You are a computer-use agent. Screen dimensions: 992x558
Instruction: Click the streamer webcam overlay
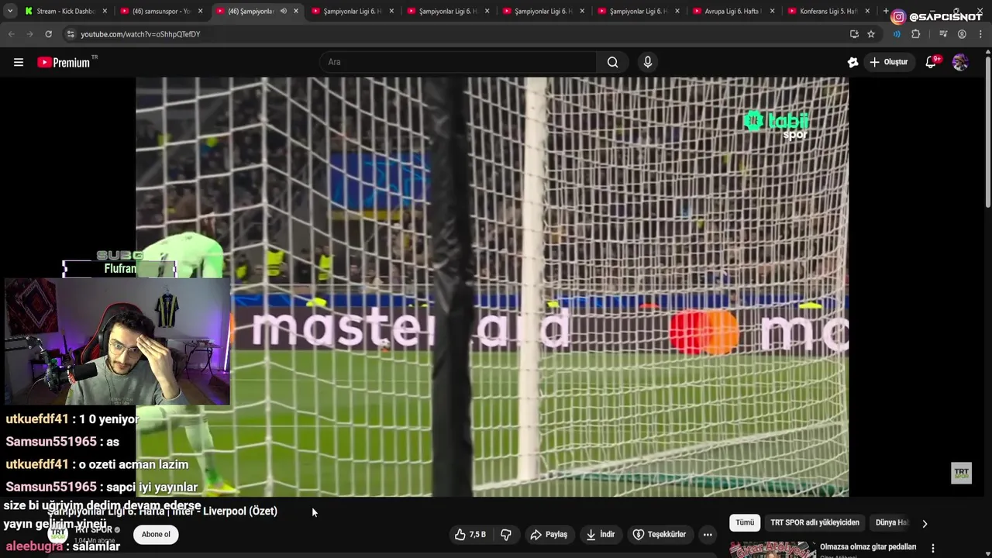click(116, 342)
